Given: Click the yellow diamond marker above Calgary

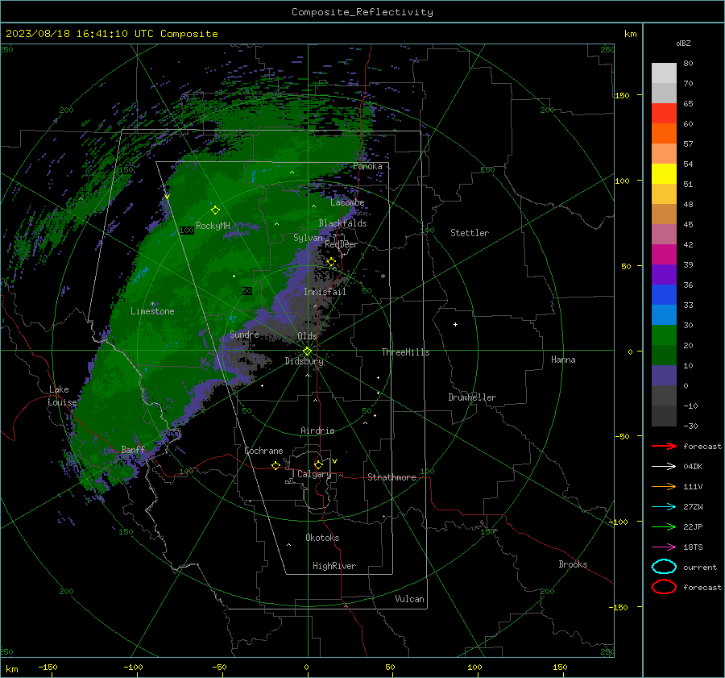Looking at the screenshot, I should (x=318, y=464).
